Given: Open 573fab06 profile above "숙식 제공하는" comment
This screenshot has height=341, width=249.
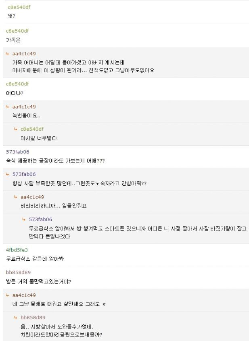Looking at the screenshot, I should 17,152.
